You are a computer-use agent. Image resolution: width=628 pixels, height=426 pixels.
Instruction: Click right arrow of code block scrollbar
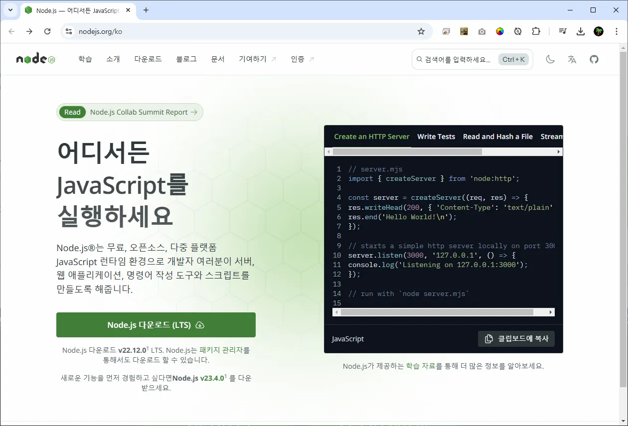click(x=551, y=312)
